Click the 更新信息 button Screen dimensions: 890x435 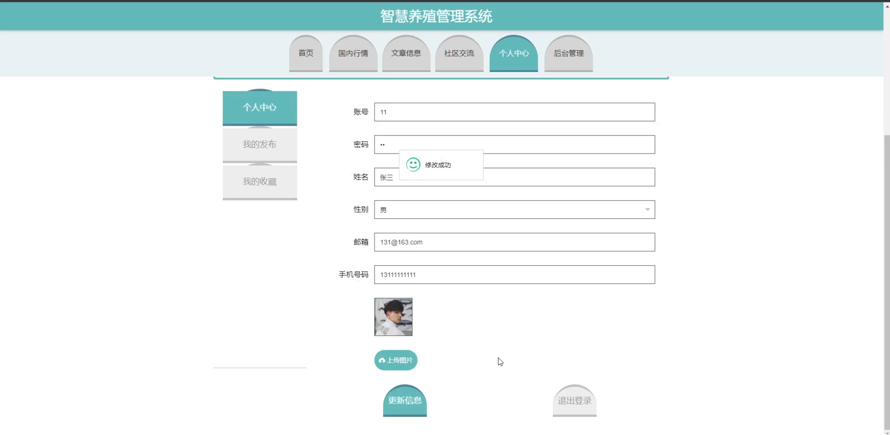point(405,400)
